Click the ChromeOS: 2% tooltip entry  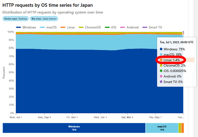point(173,65)
